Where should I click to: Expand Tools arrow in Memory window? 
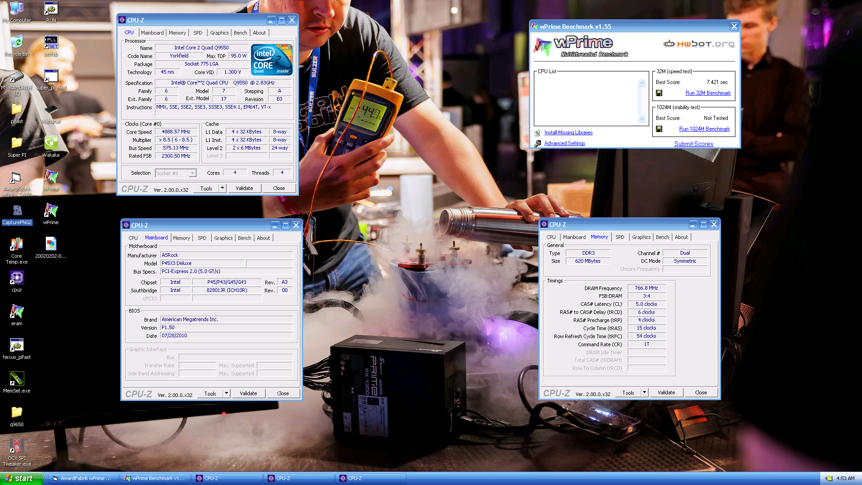click(645, 392)
